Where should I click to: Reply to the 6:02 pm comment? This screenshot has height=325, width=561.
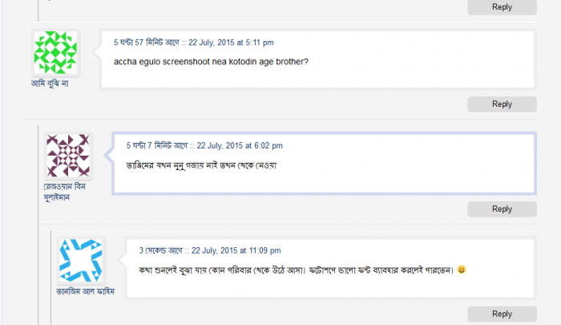coord(502,209)
